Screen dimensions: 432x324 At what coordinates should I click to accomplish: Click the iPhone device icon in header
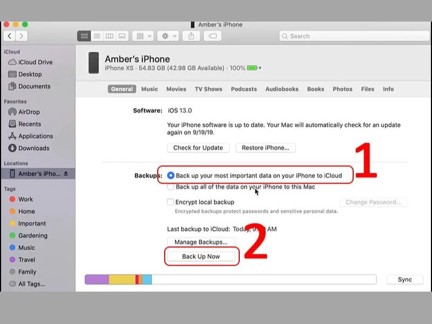(x=93, y=63)
